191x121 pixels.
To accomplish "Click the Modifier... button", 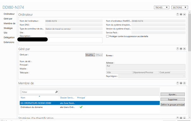I will pos(90,55).
